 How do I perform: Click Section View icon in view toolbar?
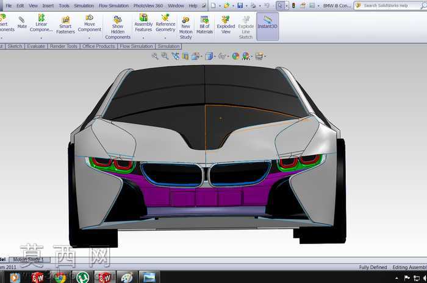coord(185,56)
